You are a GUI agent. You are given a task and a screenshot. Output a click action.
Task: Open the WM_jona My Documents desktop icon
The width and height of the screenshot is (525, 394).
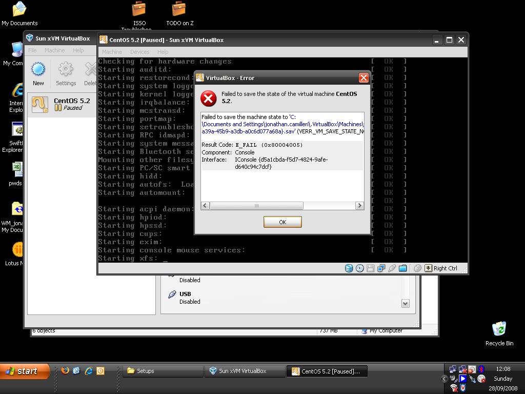(13, 217)
